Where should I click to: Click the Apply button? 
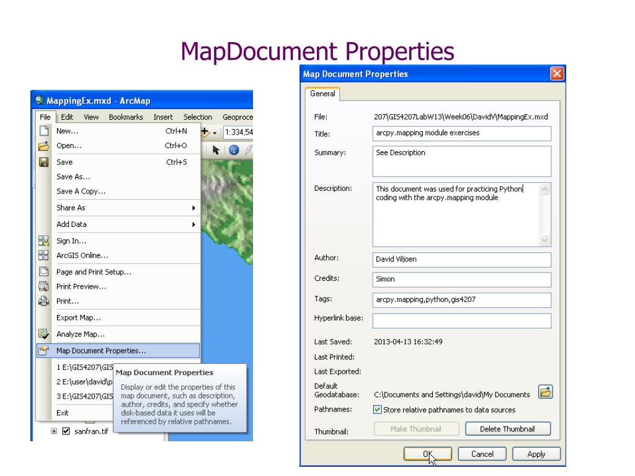tap(536, 454)
